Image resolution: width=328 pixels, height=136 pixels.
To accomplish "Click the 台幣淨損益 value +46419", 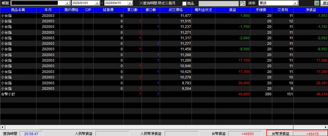I will click(x=310, y=134).
